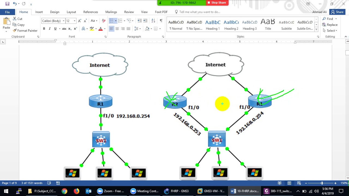Click the Format Painter tool

click(25, 30)
